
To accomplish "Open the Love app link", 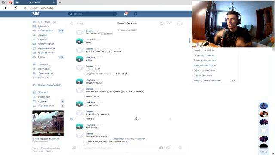I will point(42,102).
